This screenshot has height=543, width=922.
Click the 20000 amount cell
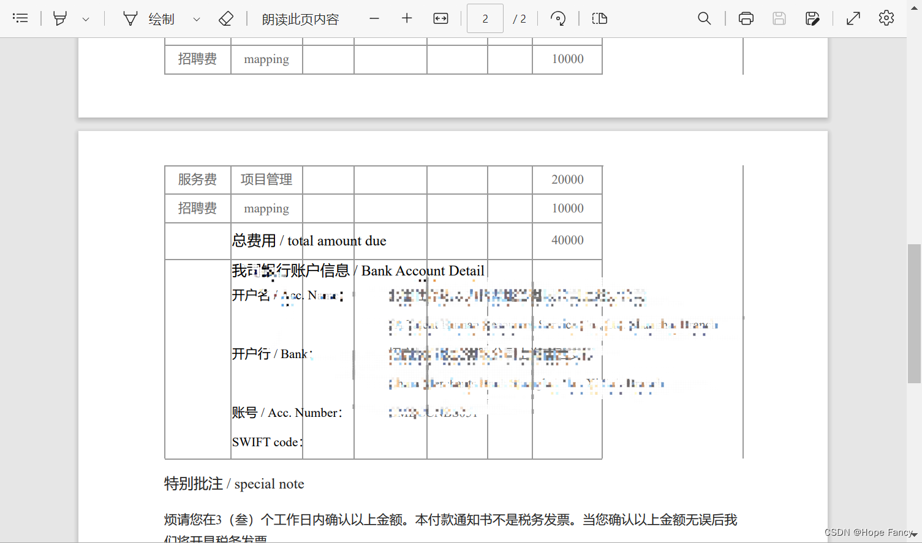567,179
